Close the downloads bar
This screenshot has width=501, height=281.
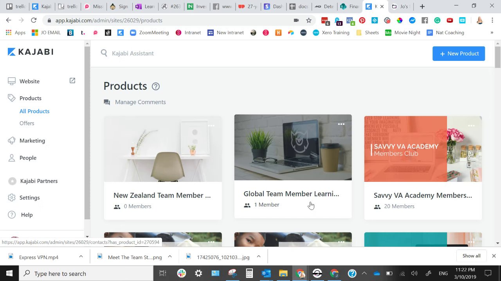494,256
